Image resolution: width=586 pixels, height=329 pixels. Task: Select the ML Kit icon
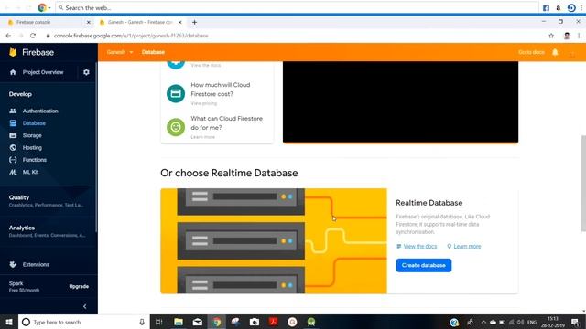(13, 172)
